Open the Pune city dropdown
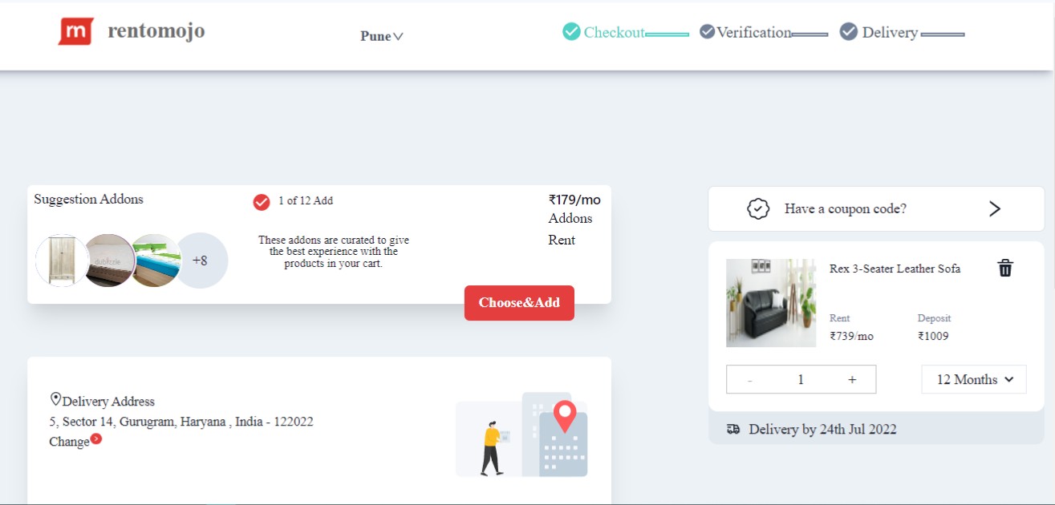 (381, 36)
